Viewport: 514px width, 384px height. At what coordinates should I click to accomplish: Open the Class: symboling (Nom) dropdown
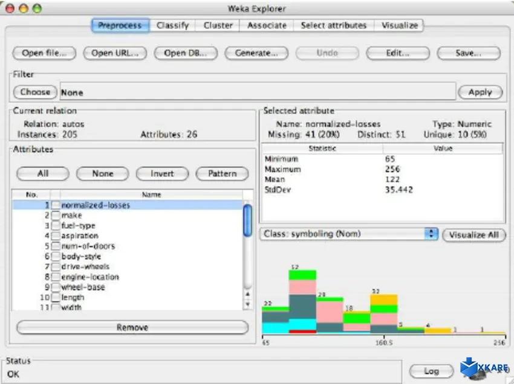point(349,234)
